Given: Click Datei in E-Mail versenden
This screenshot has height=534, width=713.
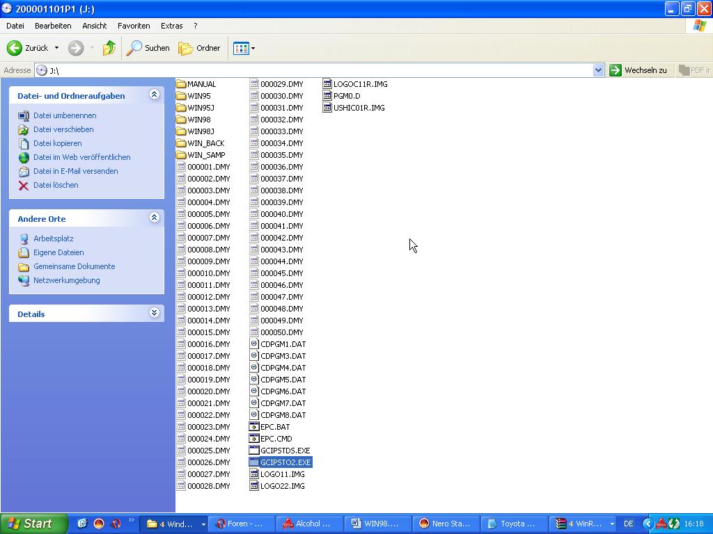Looking at the screenshot, I should tap(75, 171).
